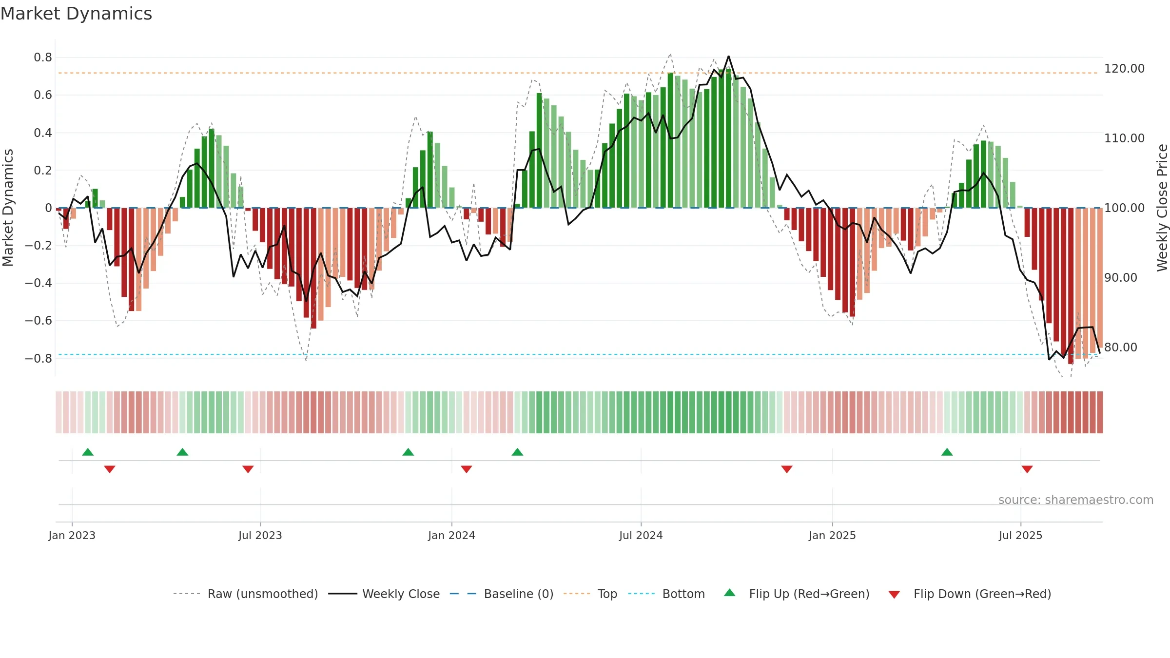
Task: Click the 0.8 left axis tick label
Action: point(43,58)
